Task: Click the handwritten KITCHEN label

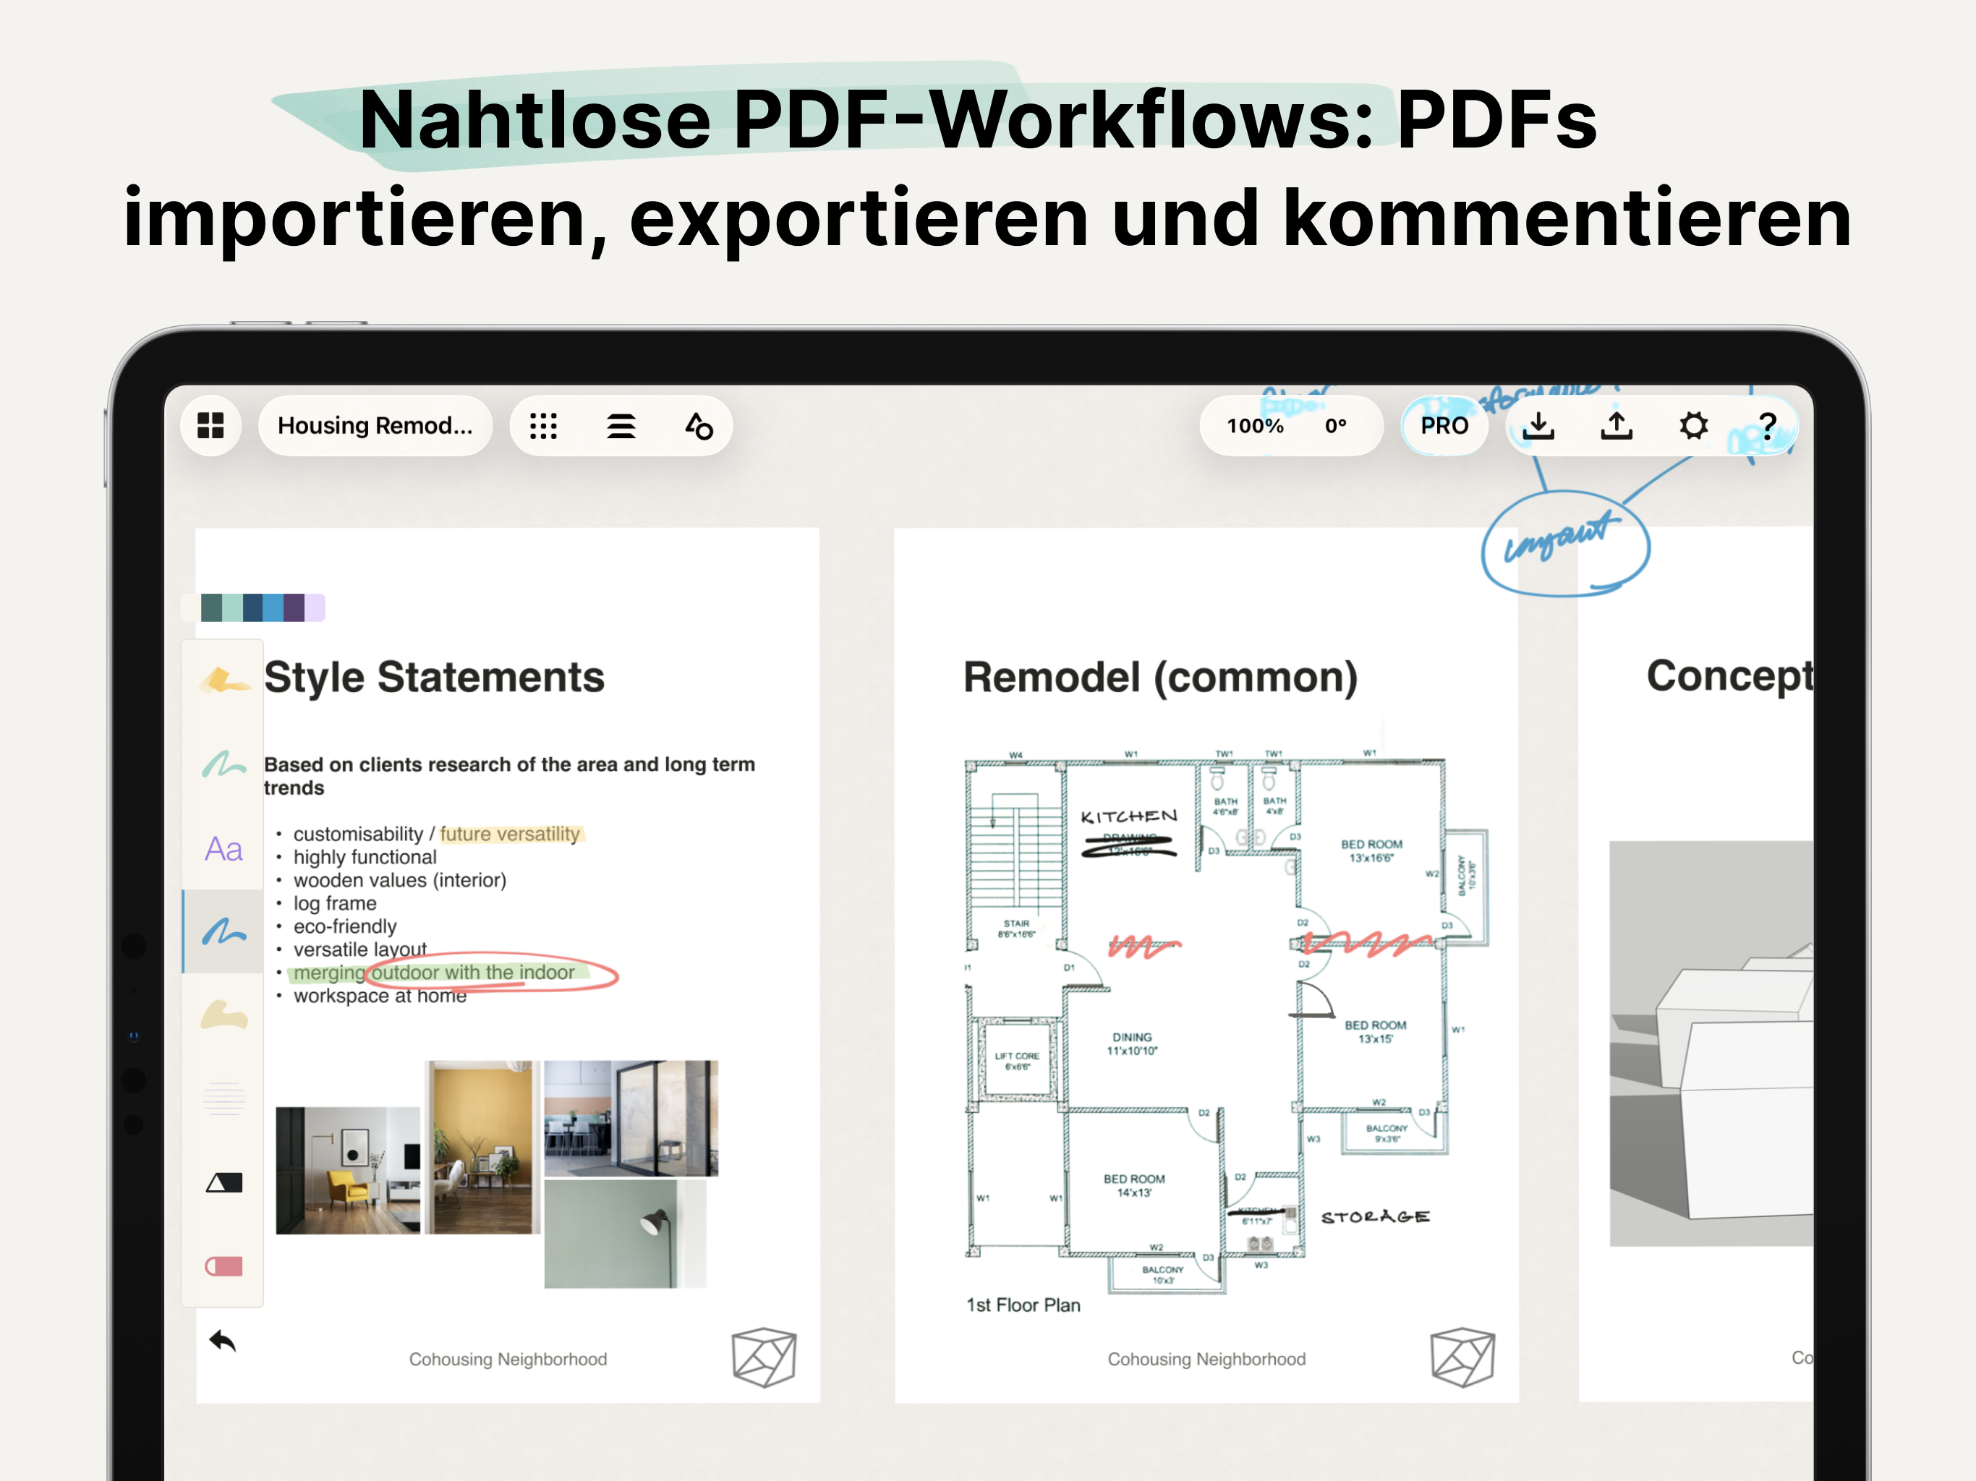Action: (1129, 816)
